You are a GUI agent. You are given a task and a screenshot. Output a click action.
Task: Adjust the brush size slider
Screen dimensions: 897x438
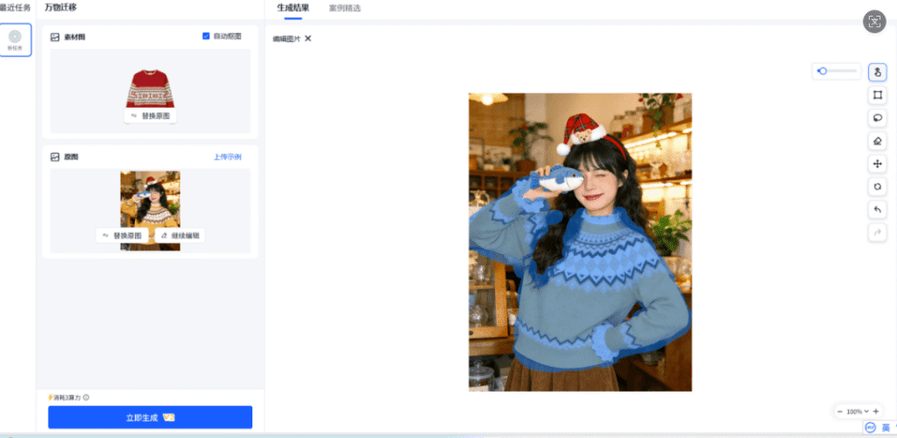pyautogui.click(x=837, y=71)
